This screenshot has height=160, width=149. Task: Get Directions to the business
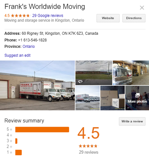click(134, 18)
